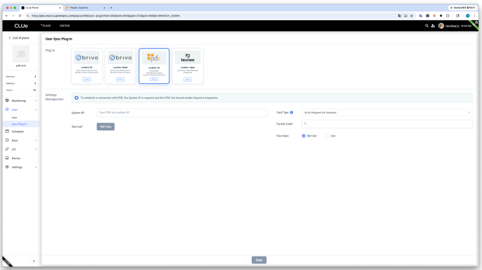482x270 pixels.
Task: Switch to the CLUe Portal browser tab
Action: coord(41,7)
